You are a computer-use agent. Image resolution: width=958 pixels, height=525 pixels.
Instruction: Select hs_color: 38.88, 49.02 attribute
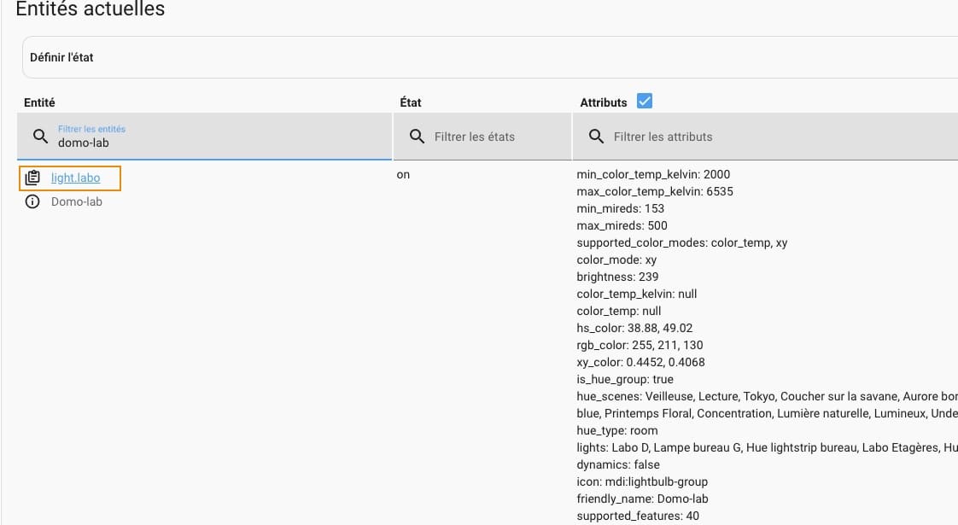[634, 329]
